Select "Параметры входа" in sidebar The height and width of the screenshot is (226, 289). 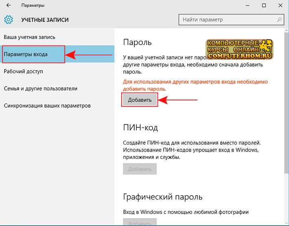(x=57, y=54)
